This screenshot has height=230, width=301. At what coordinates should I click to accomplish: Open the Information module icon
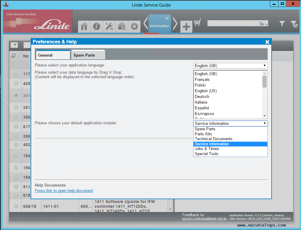click(x=97, y=26)
